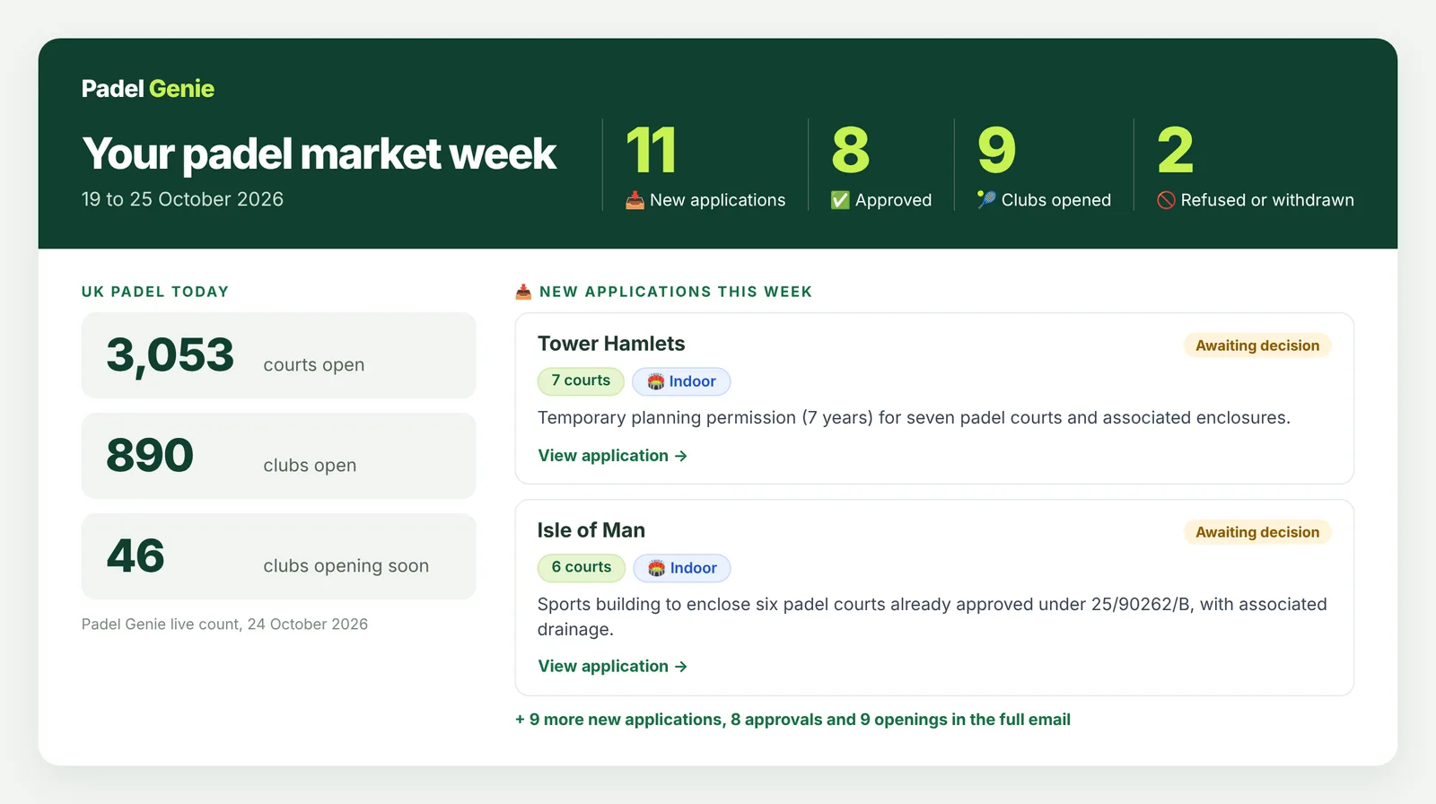This screenshot has width=1436, height=804.
Task: Click the 46 clubs opening soon card
Action: [278, 556]
